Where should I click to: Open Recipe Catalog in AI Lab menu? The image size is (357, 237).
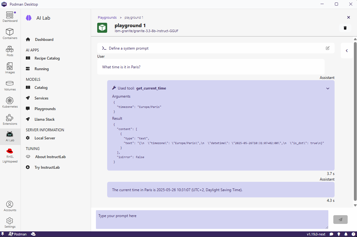pos(47,58)
